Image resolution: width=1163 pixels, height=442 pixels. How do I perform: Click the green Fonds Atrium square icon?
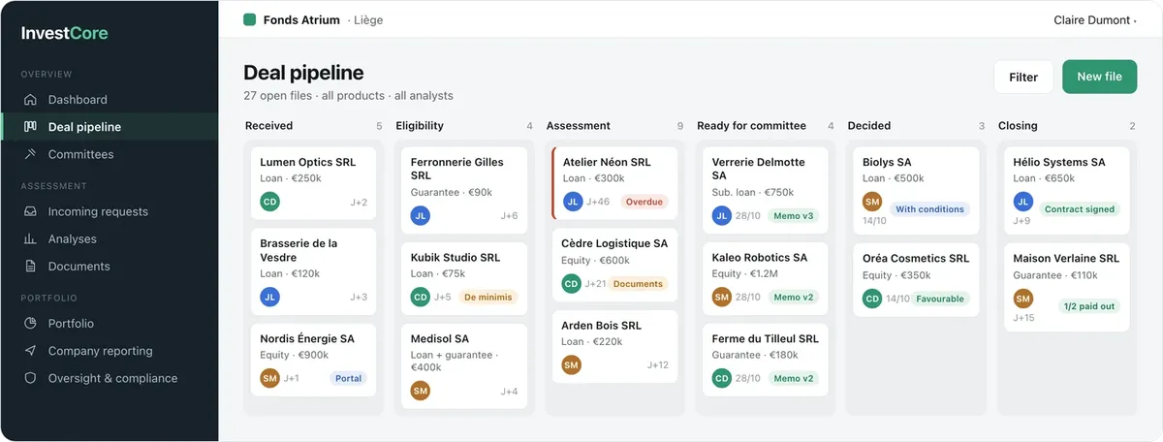pyautogui.click(x=249, y=19)
